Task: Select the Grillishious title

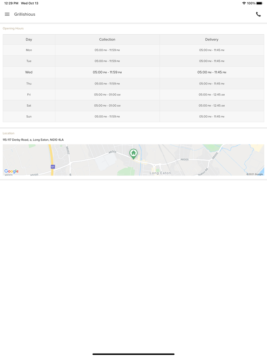Action: pyautogui.click(x=25, y=15)
